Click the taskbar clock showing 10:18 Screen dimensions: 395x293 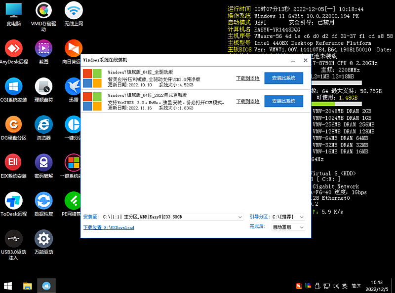click(377, 286)
